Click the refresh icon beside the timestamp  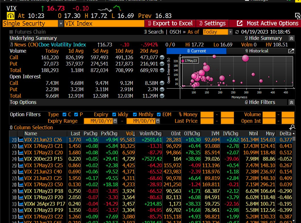(237, 32)
